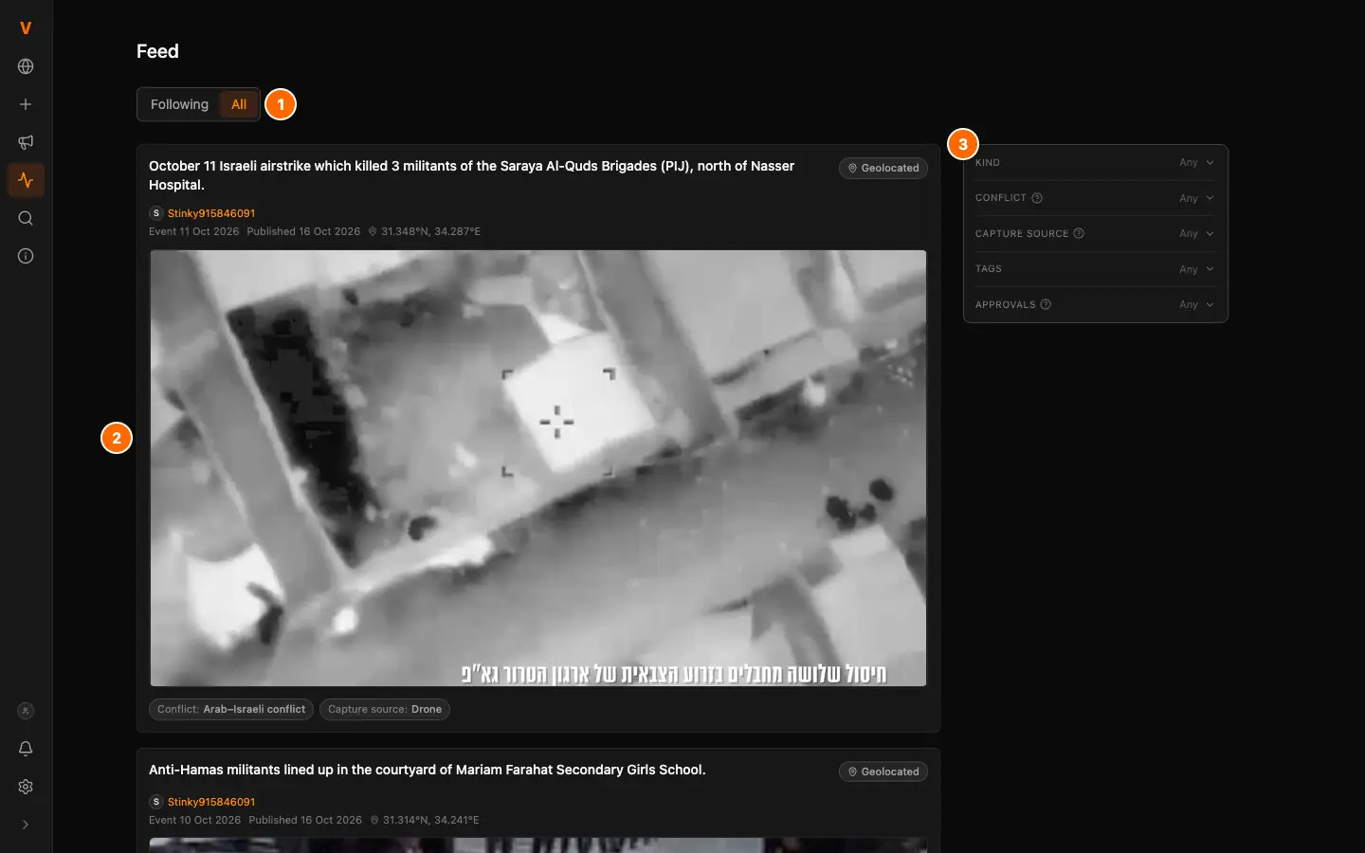
Task: Expand the sidebar with the chevron arrow
Action: click(x=26, y=825)
